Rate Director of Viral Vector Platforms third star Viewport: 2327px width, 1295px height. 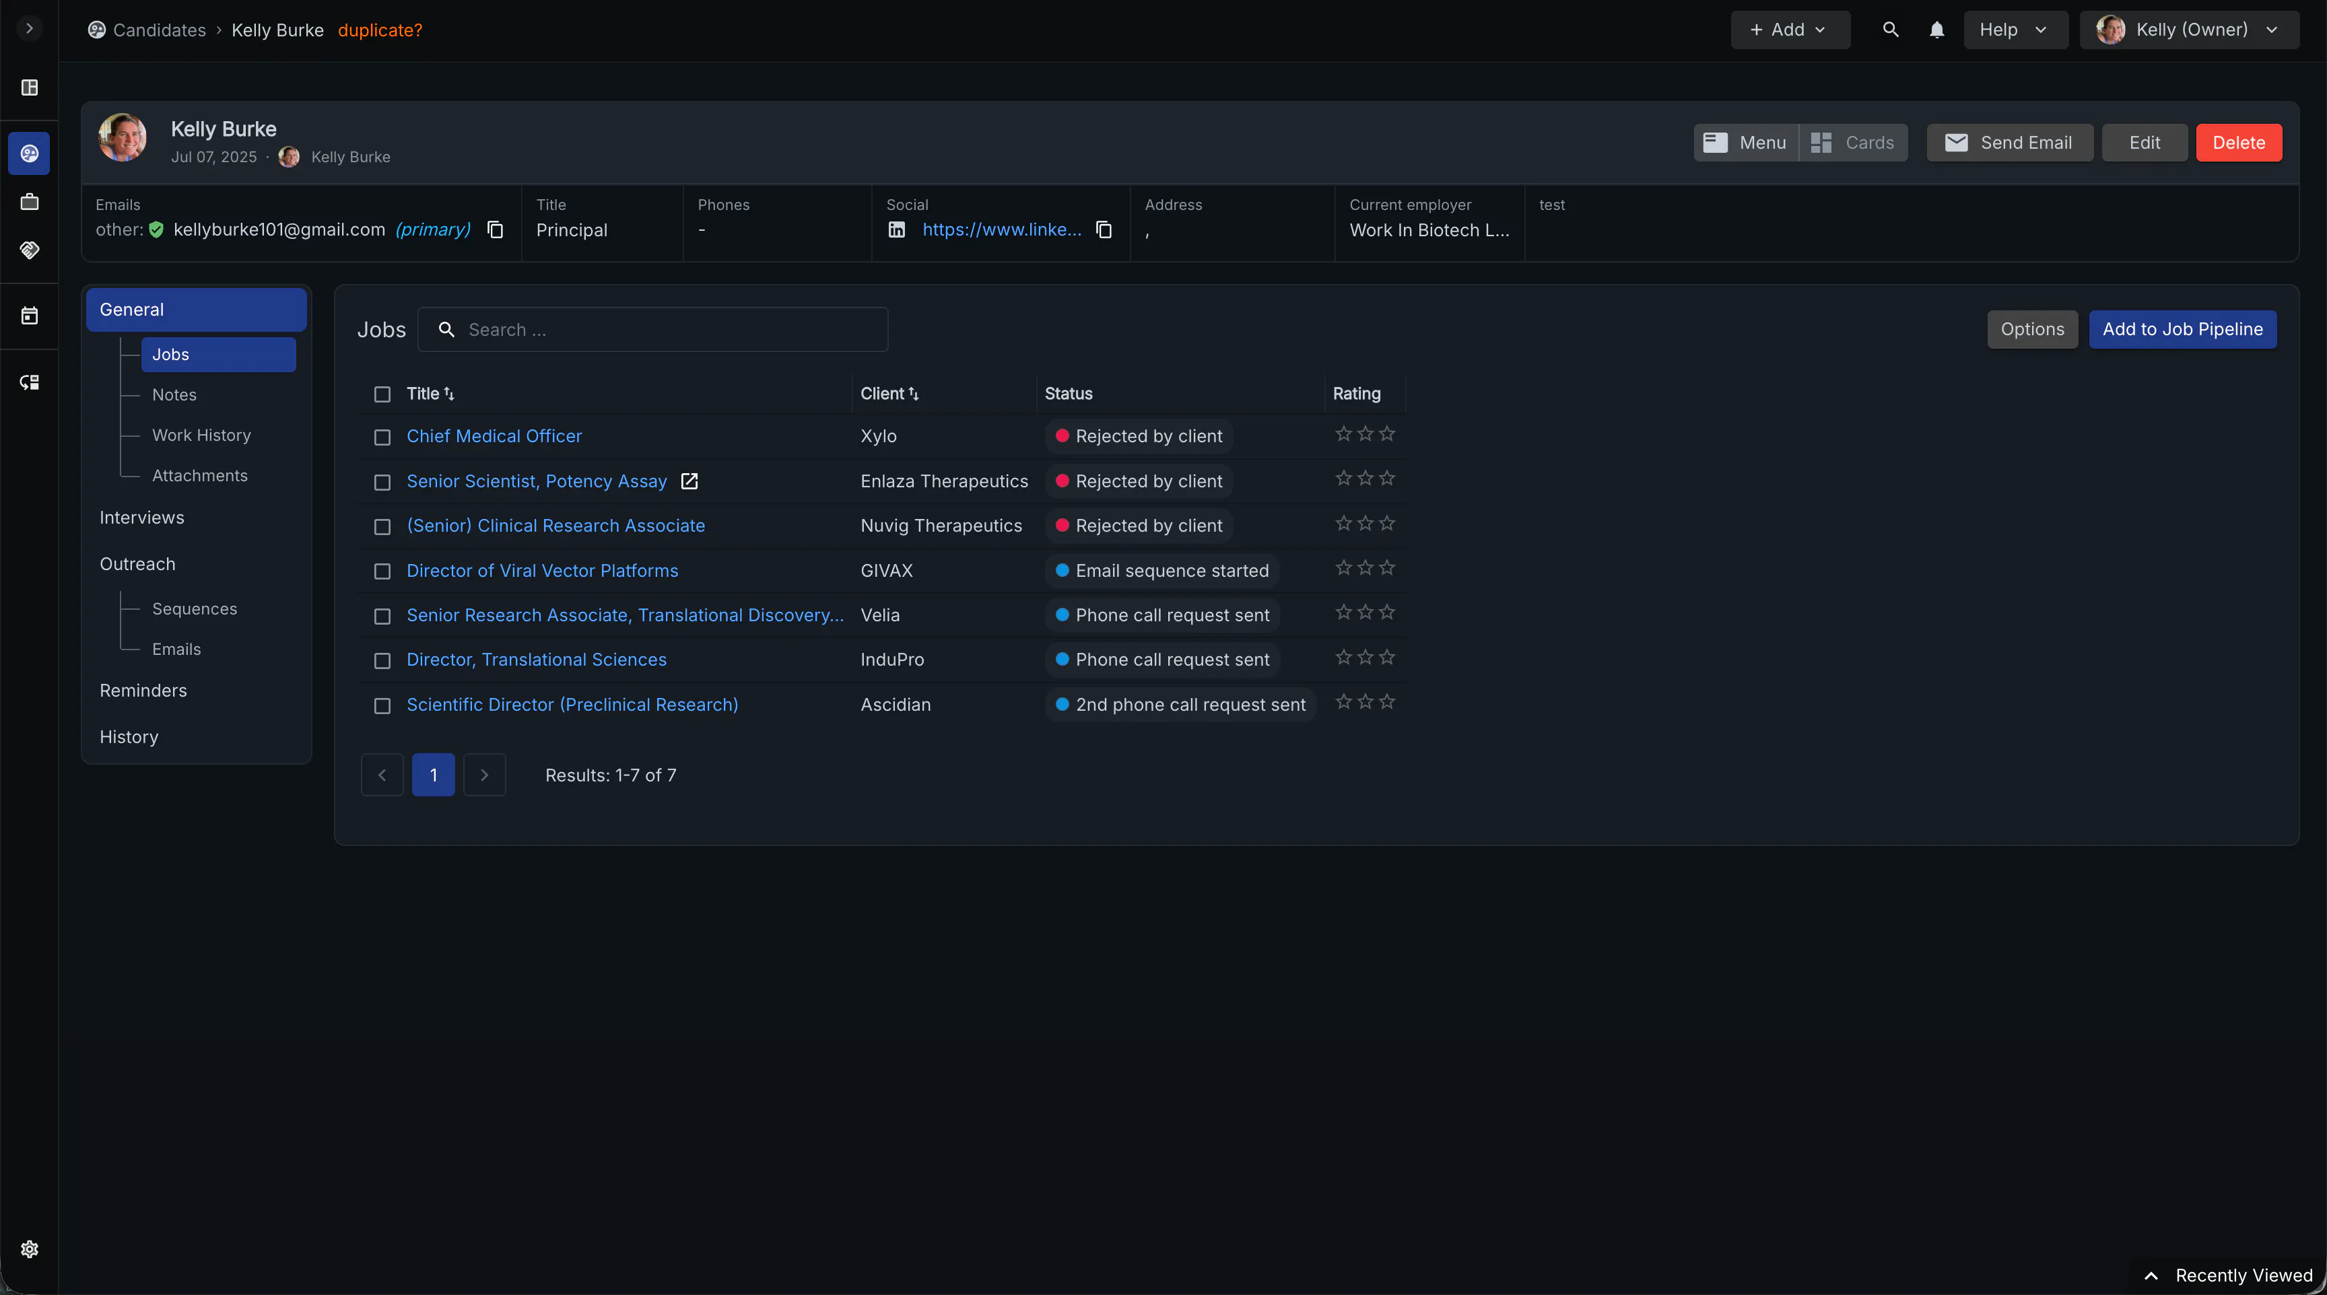(1386, 567)
